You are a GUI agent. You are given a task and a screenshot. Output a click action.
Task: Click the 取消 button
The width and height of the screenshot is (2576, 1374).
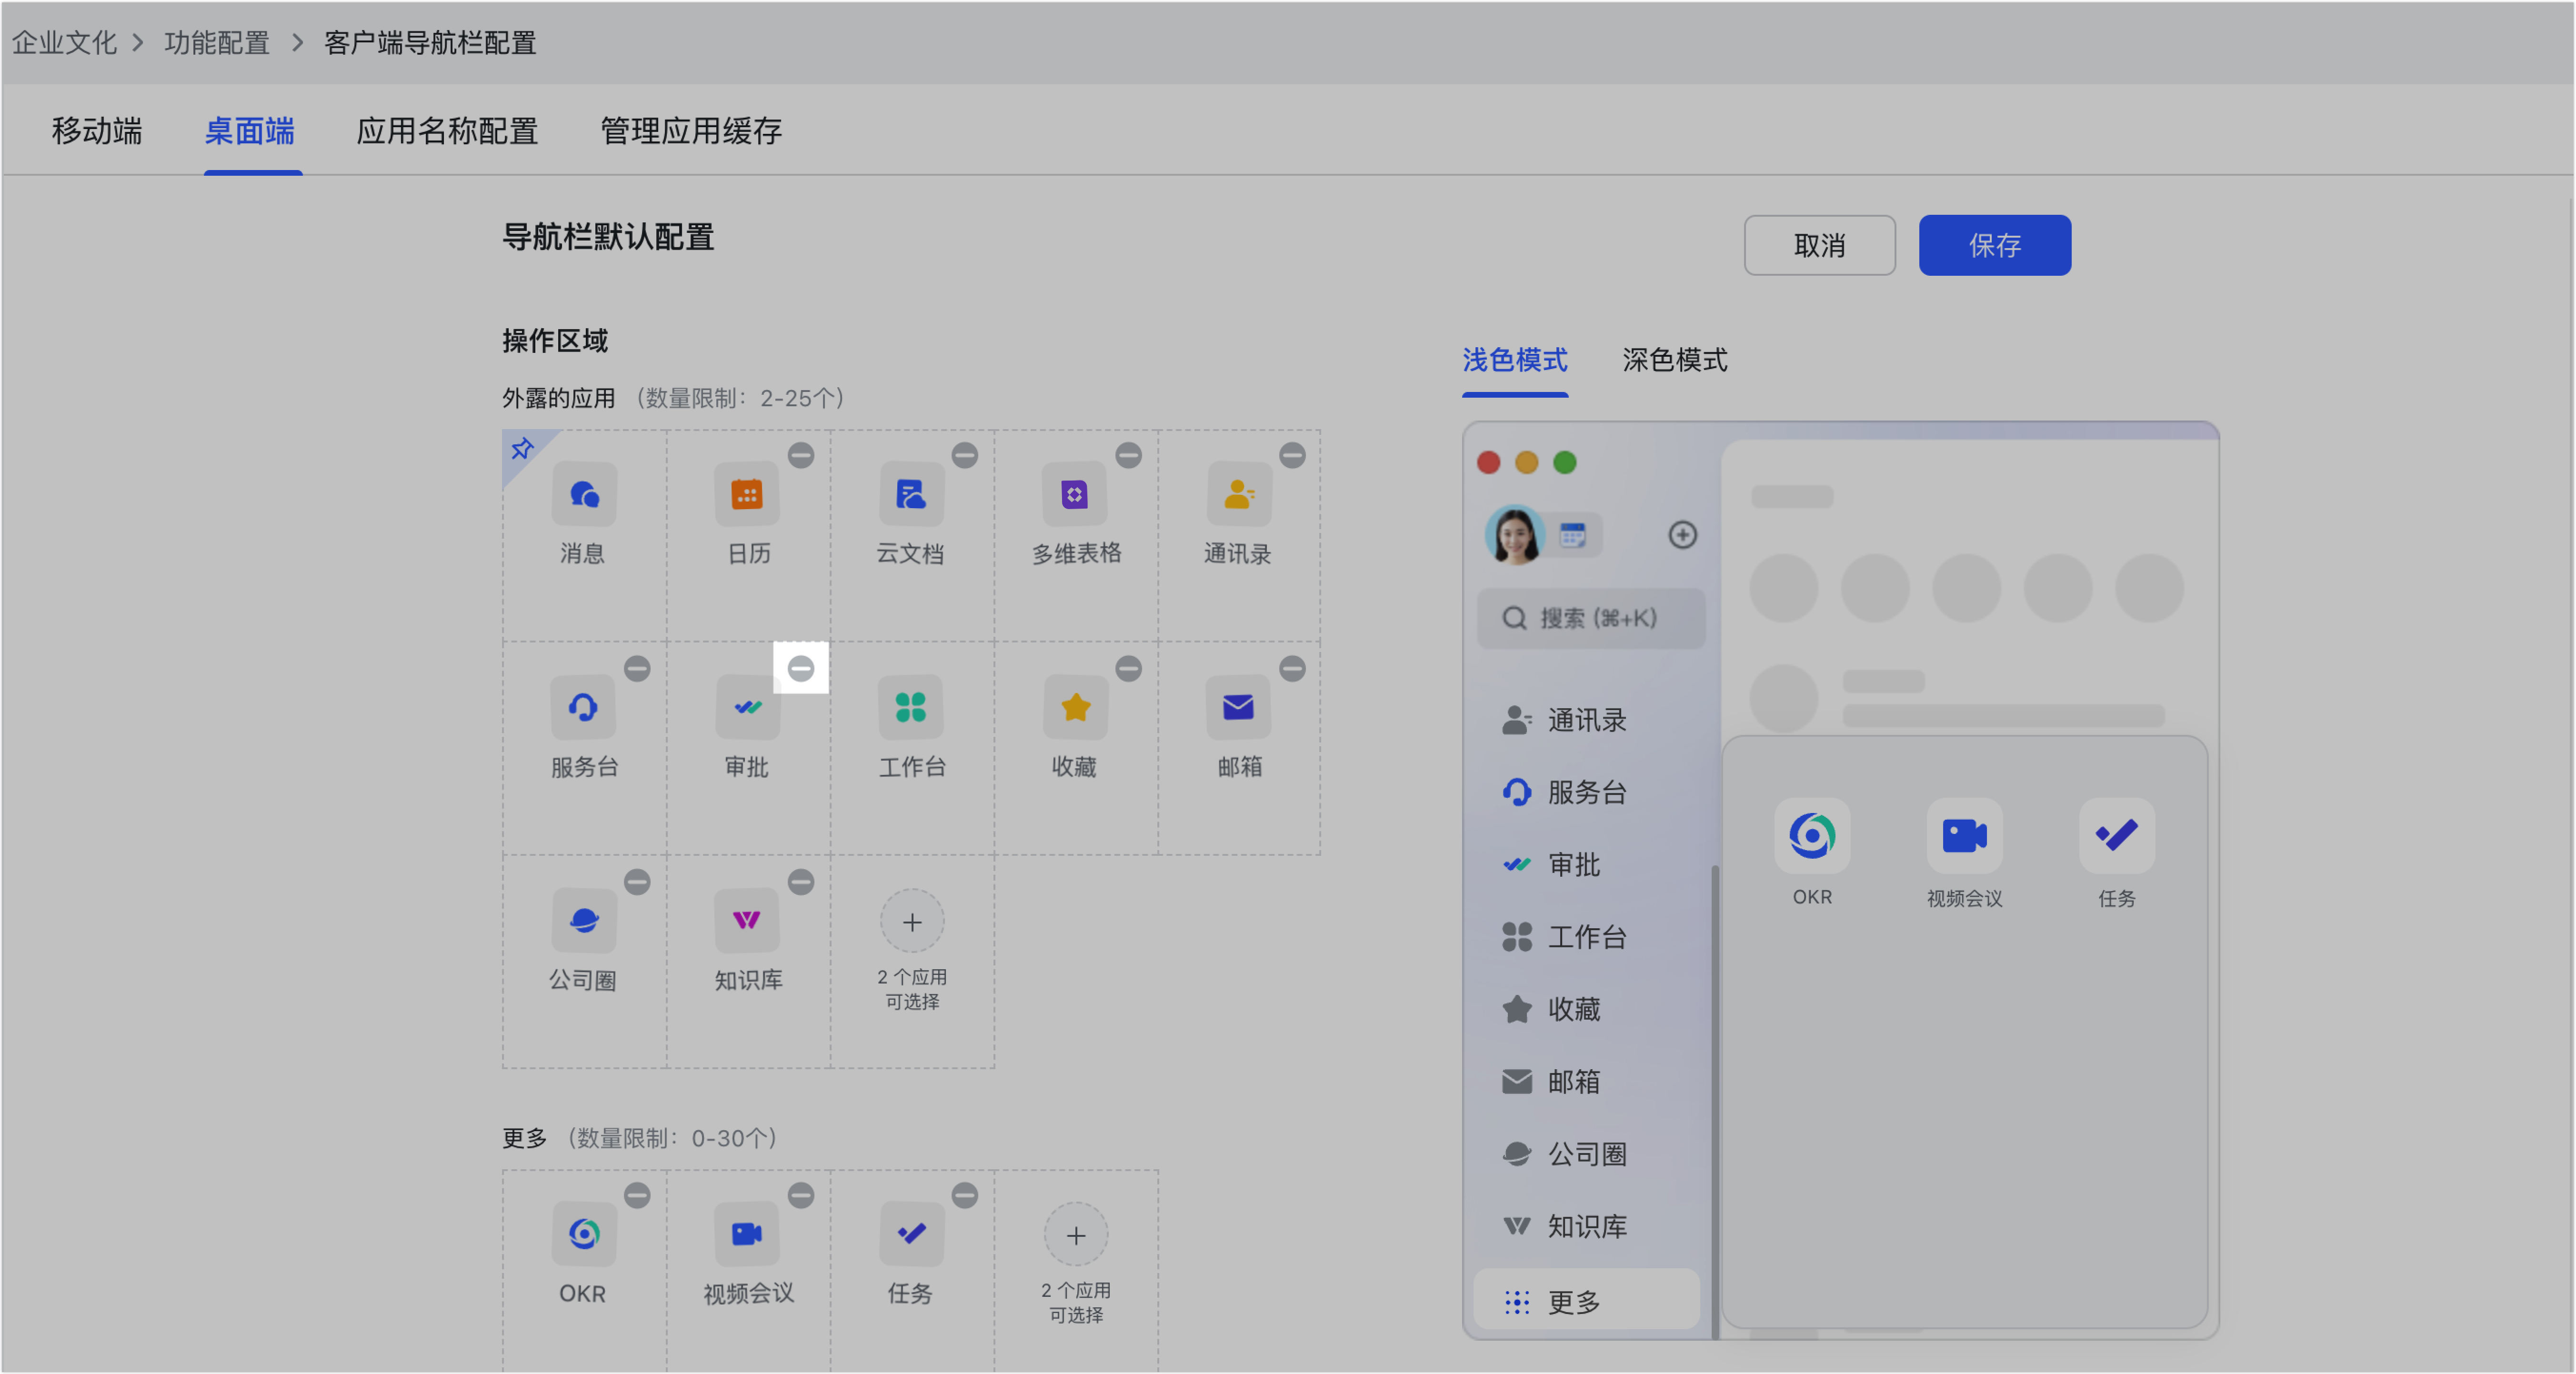pos(1820,245)
